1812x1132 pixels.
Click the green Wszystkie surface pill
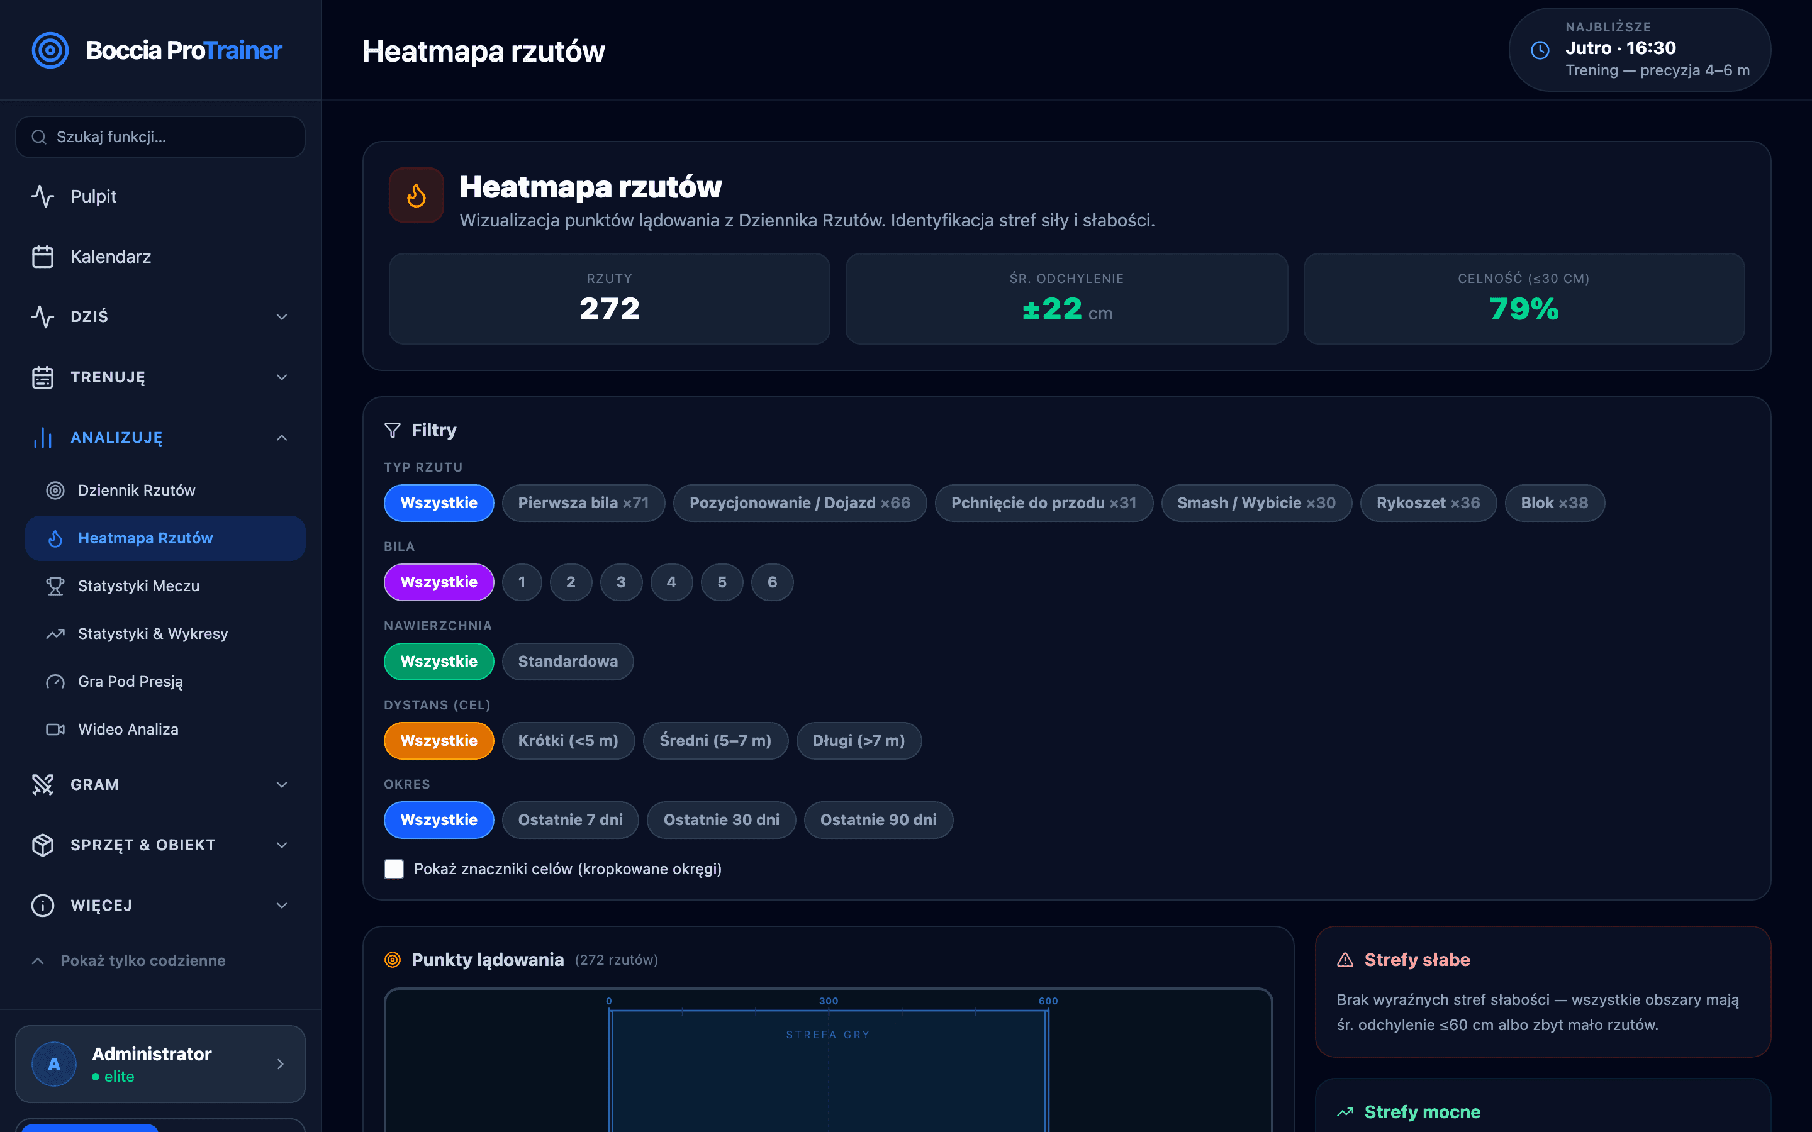(x=439, y=662)
